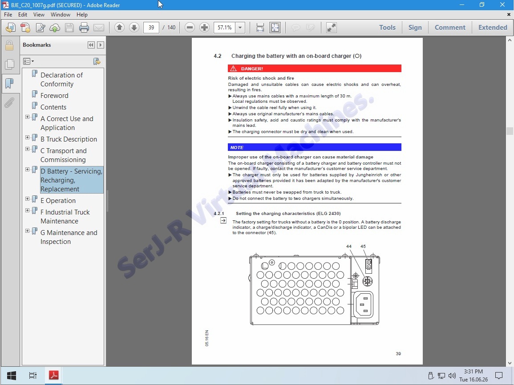Click the volume speaker tray icon

pos(452,376)
